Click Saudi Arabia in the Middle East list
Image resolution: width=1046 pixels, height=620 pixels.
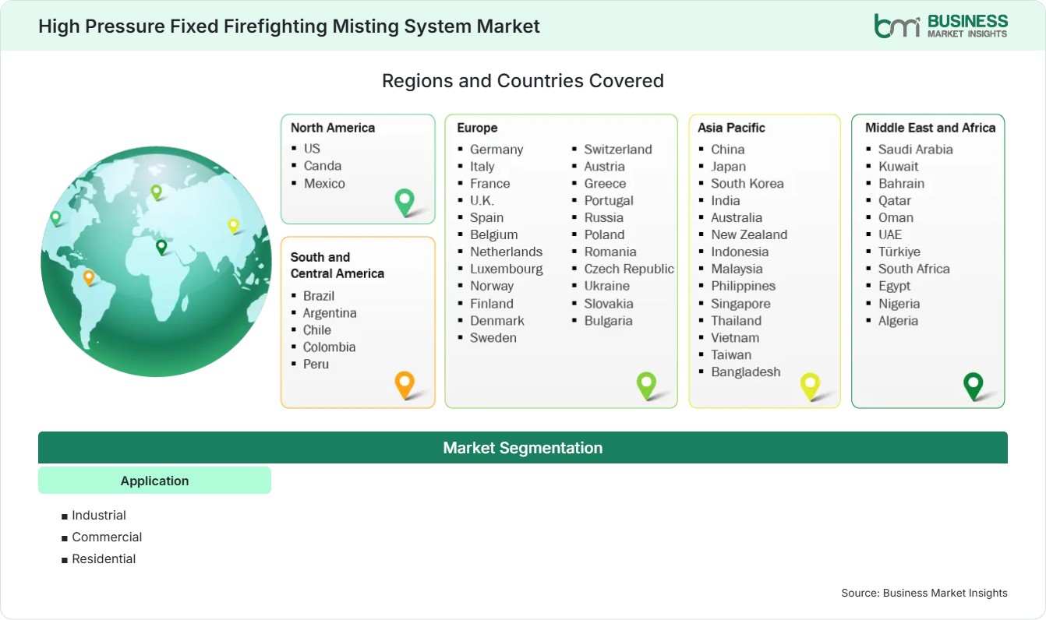(916, 150)
